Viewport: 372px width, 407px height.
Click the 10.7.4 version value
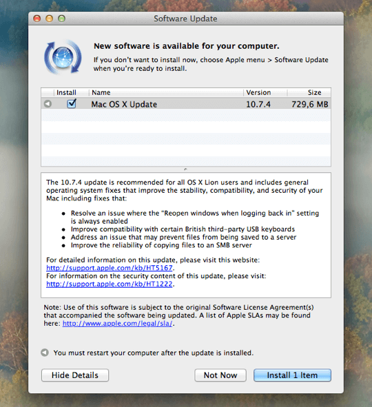coord(258,105)
